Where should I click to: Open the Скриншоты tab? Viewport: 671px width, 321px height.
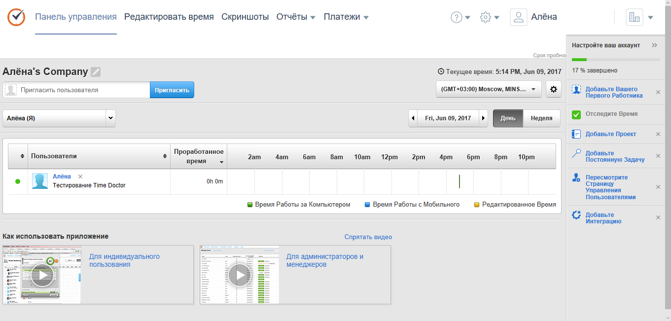point(245,17)
